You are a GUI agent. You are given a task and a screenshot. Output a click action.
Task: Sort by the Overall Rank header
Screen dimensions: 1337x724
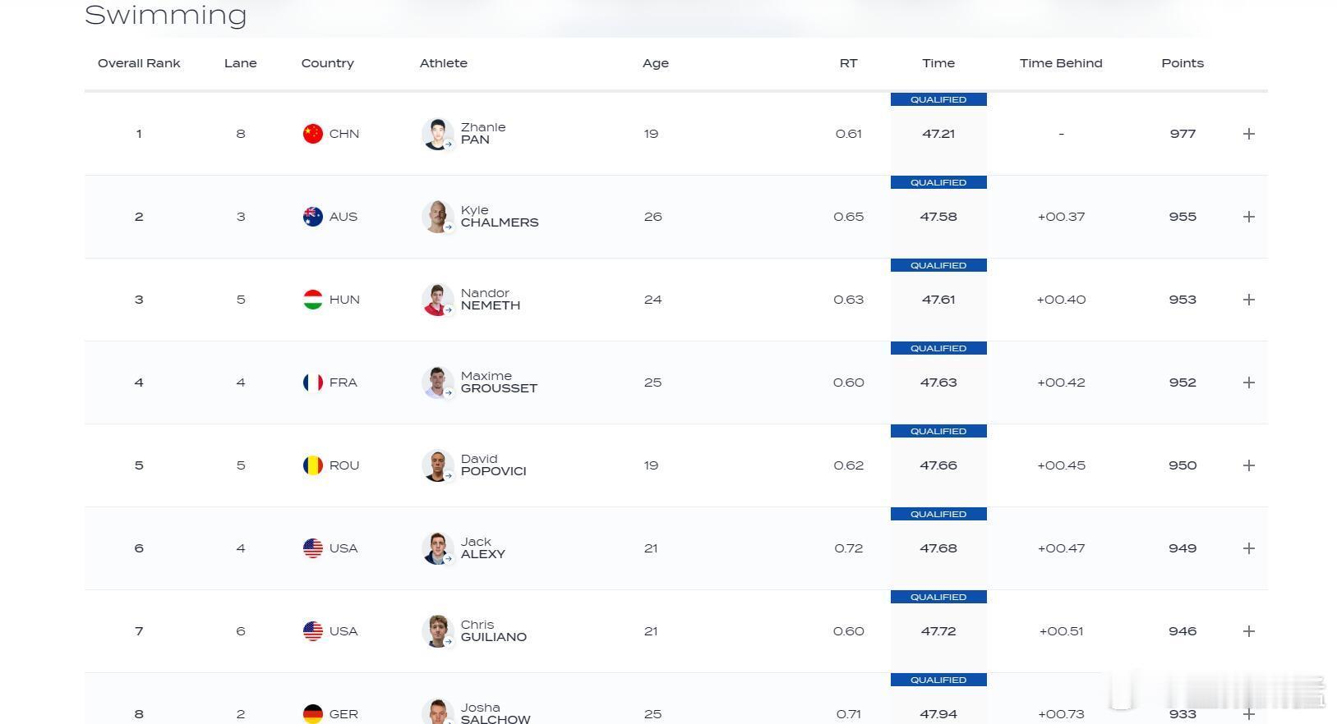(139, 63)
